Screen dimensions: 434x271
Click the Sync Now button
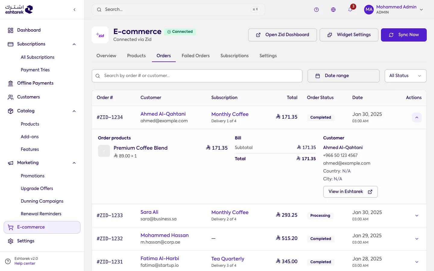click(x=404, y=35)
